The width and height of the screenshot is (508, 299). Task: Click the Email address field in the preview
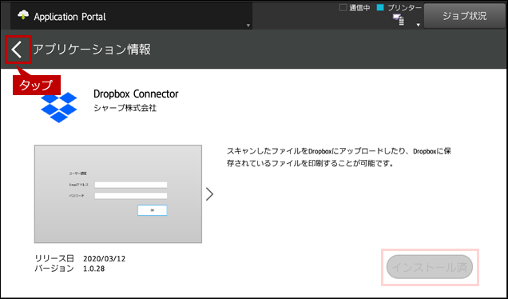pyautogui.click(x=131, y=185)
